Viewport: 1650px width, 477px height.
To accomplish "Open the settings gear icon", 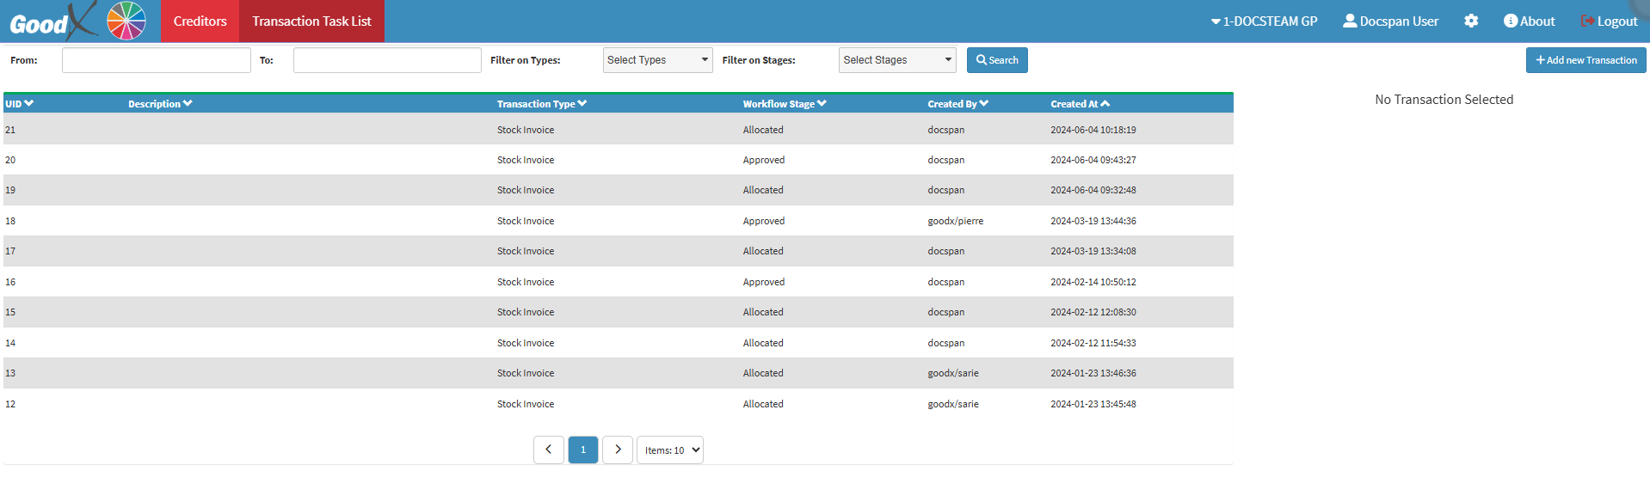I will 1471,21.
